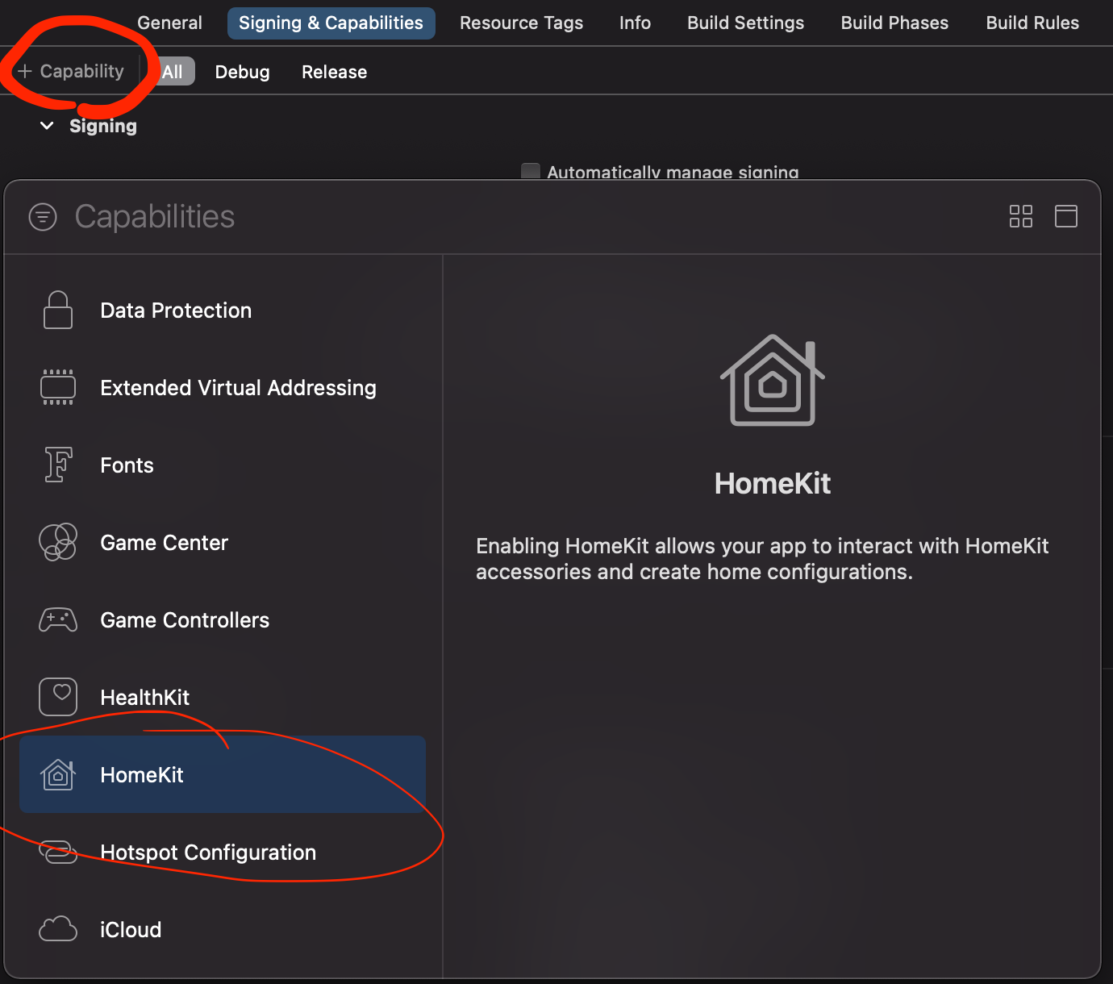Open the General tab
This screenshot has height=984, width=1113.
(x=169, y=23)
